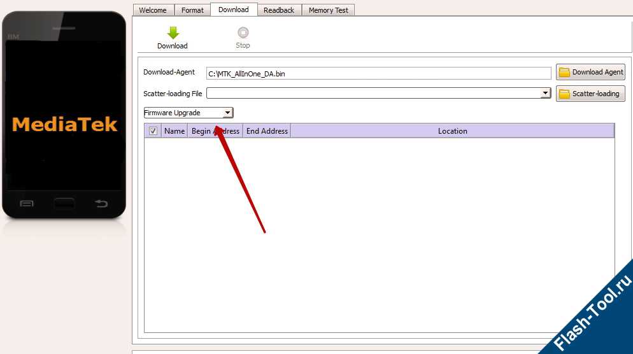This screenshot has width=633, height=354.
Task: Open the Firmware Upgrade mode dropdown
Action: pos(188,113)
